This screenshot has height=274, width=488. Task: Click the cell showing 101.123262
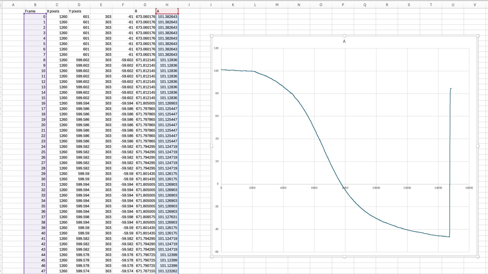pos(167,271)
